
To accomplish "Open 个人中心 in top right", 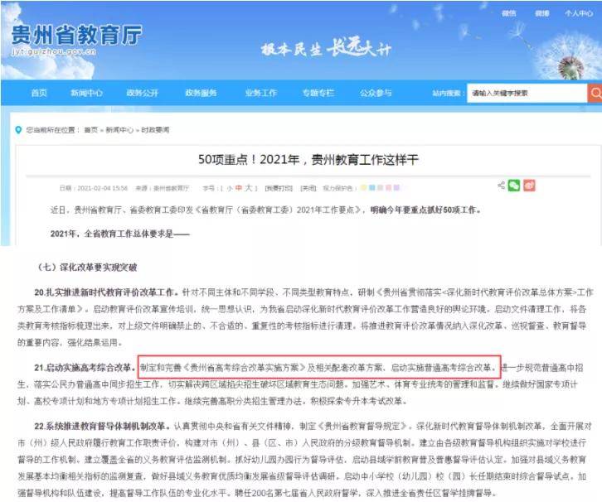I will pos(579,13).
